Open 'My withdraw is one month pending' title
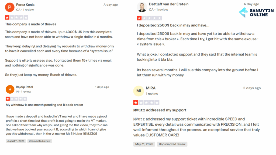This screenshot has width=276, height=155. point(44,105)
